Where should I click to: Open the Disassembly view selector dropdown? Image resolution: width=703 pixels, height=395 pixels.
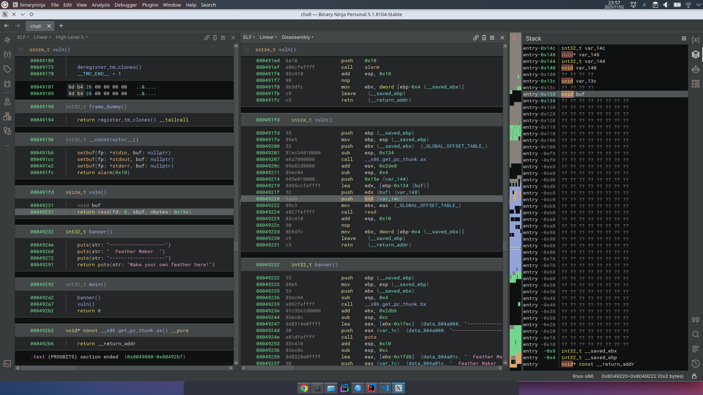[297, 37]
